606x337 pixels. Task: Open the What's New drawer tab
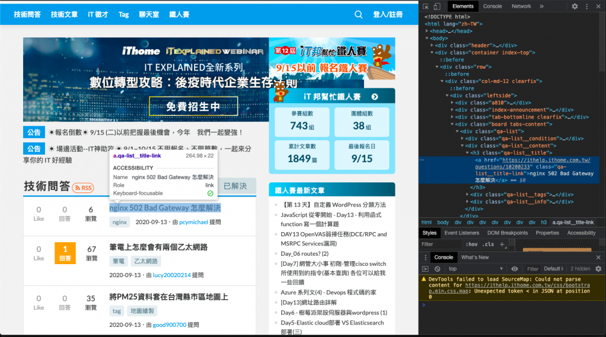click(475, 257)
